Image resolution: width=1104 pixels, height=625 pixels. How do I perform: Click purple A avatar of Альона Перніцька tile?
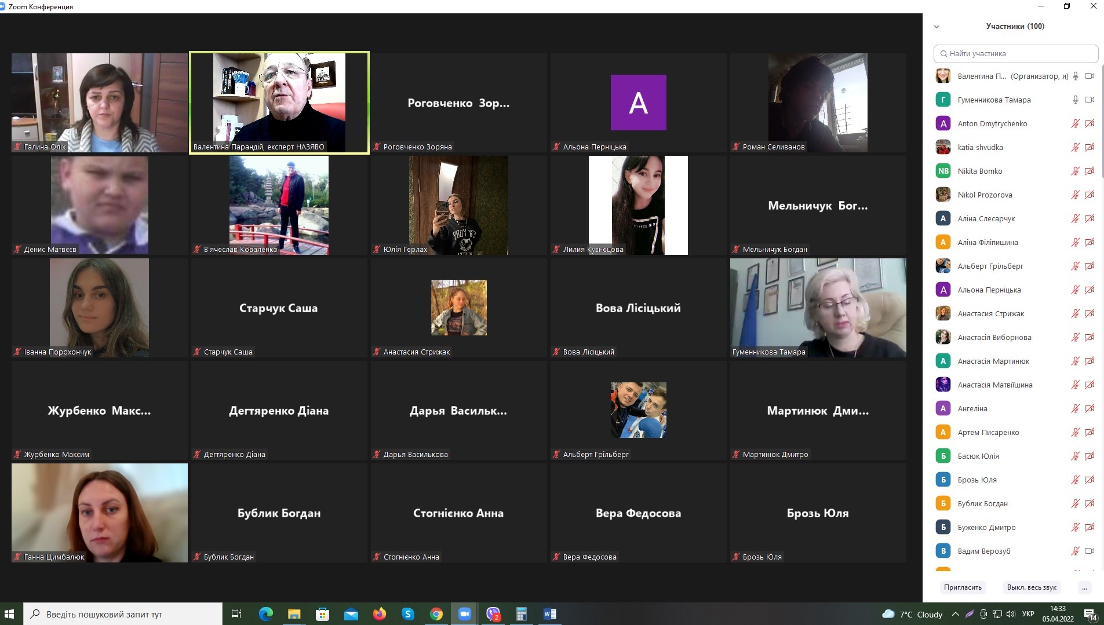pos(638,103)
